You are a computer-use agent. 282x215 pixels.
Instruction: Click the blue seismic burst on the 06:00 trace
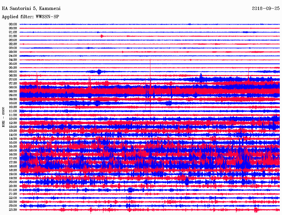(99, 72)
